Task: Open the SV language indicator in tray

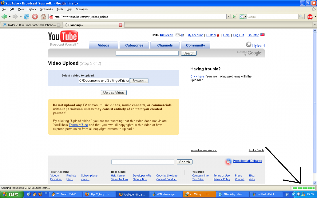Action: (x=287, y=194)
